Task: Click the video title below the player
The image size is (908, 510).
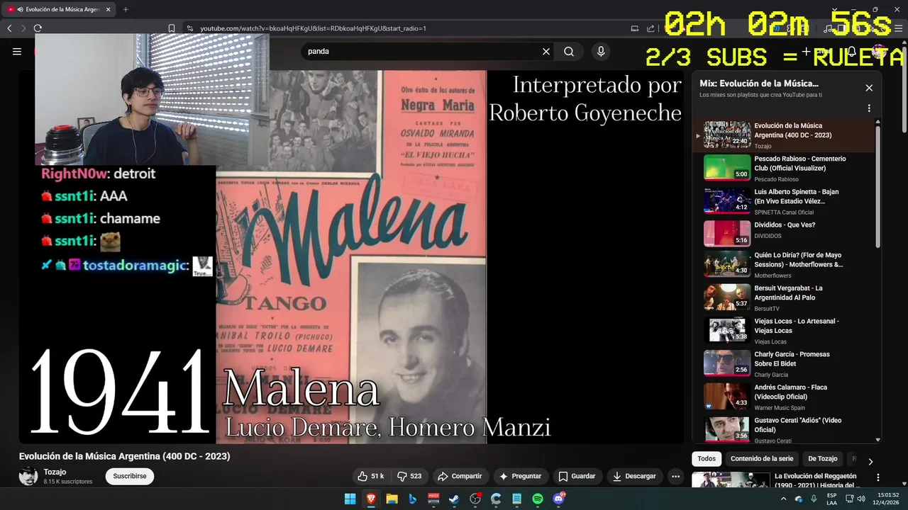Action: coord(125,456)
